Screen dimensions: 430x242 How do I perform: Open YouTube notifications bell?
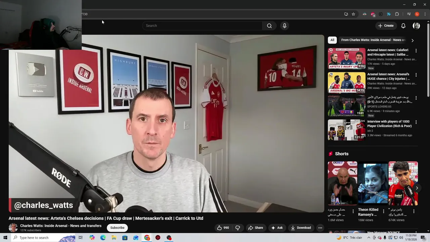tap(403, 26)
